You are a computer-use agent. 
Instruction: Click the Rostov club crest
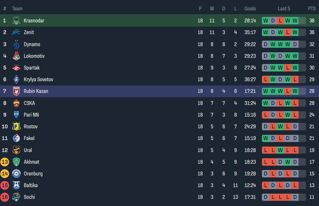click(x=16, y=127)
